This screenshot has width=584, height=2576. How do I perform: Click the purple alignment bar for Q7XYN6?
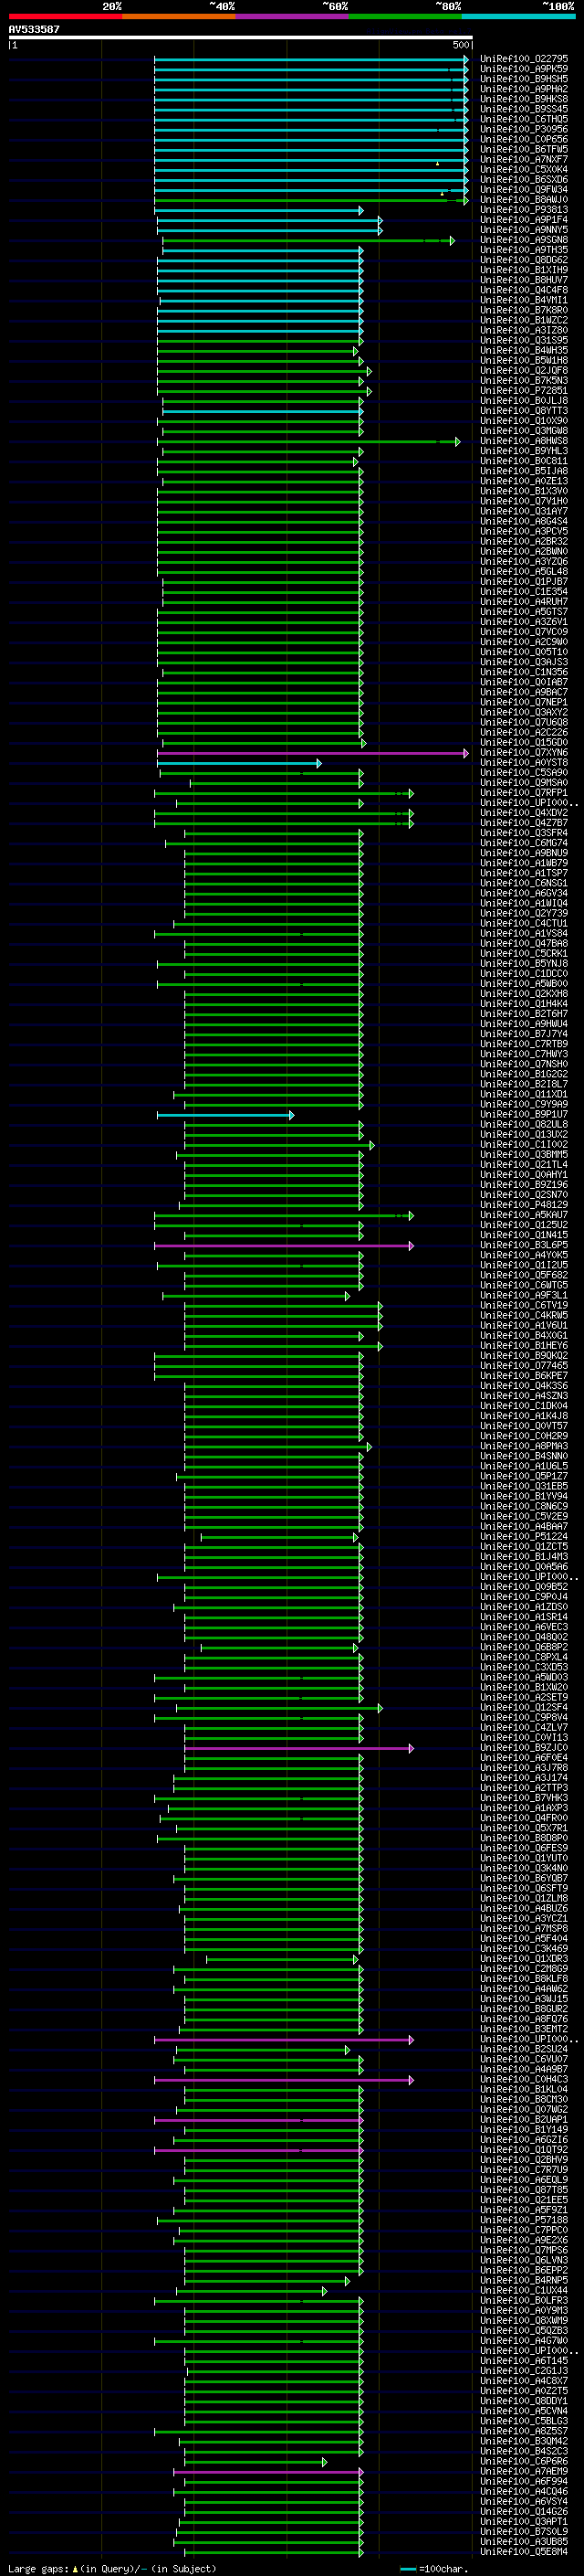(x=312, y=753)
